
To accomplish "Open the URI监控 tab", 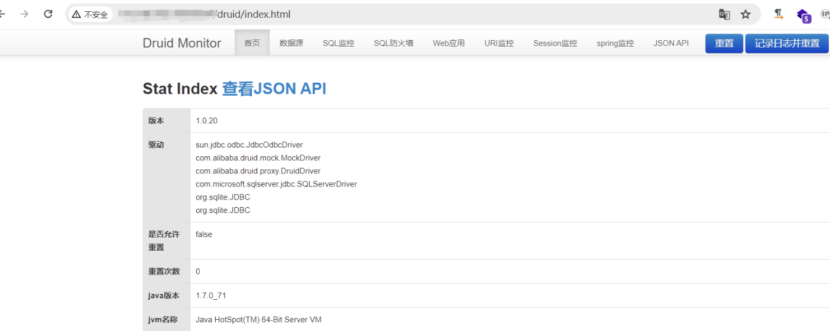I will [x=499, y=43].
